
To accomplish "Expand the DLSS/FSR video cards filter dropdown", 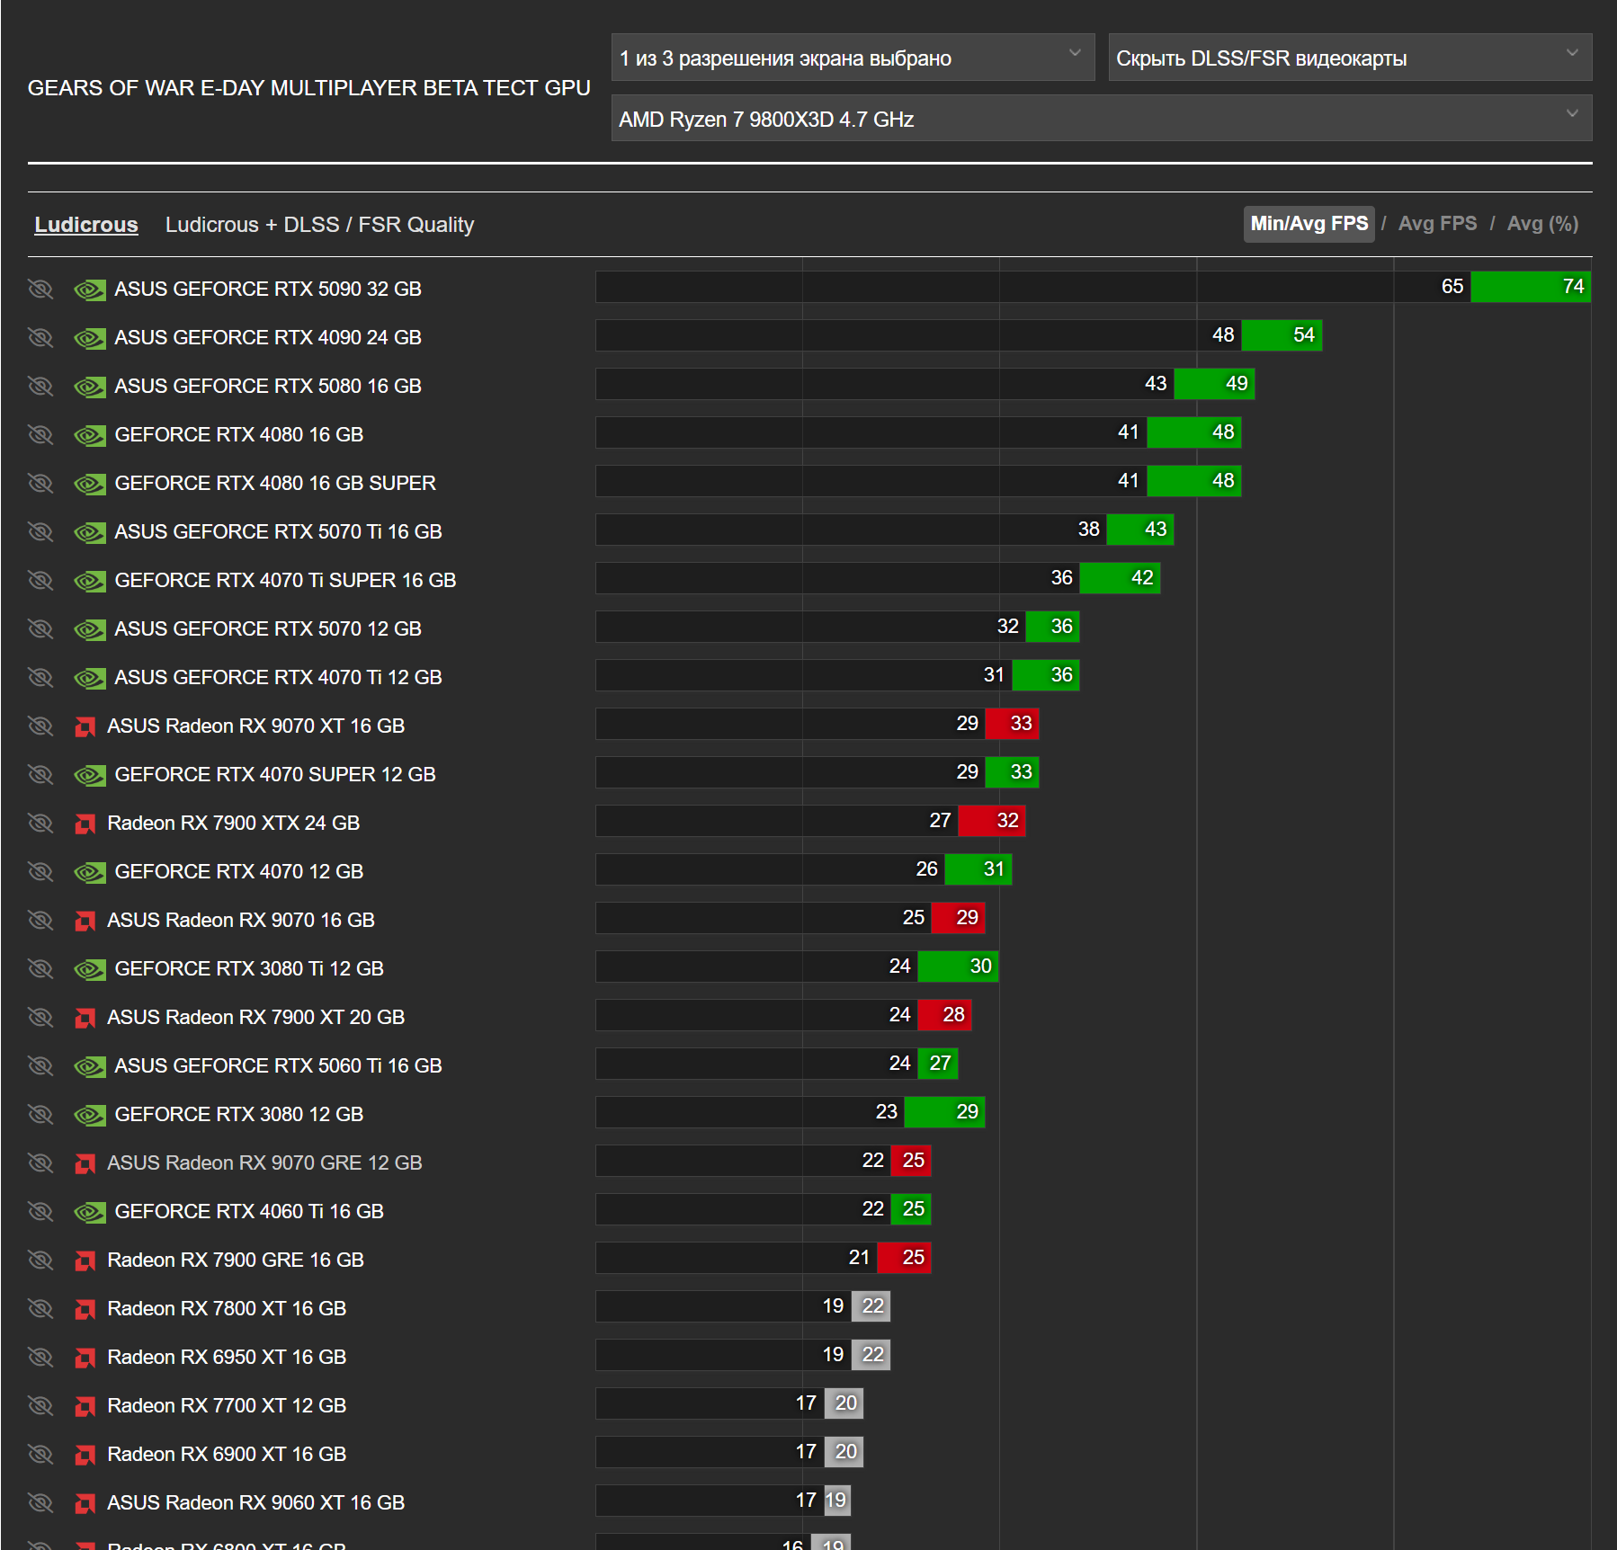I will (1350, 58).
